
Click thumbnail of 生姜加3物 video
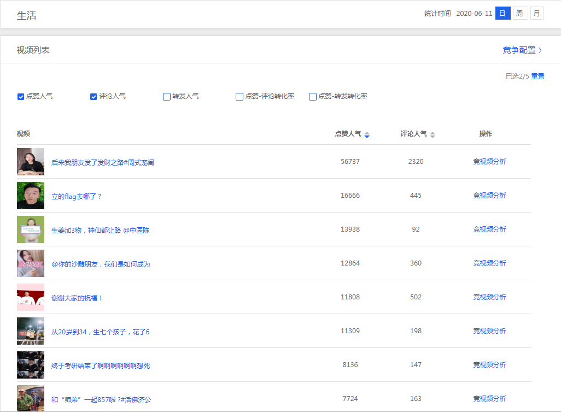pos(31,229)
